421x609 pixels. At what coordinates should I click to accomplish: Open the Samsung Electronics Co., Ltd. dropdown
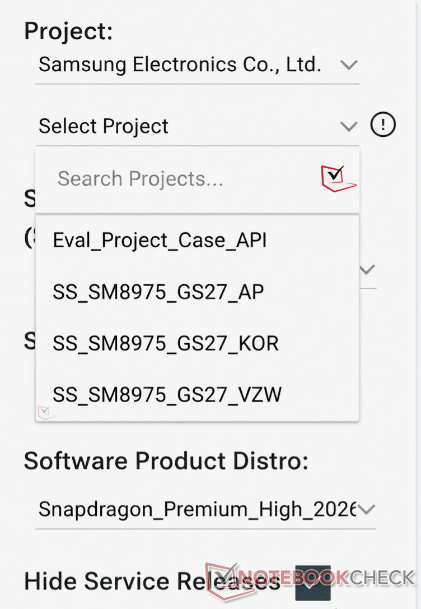197,65
